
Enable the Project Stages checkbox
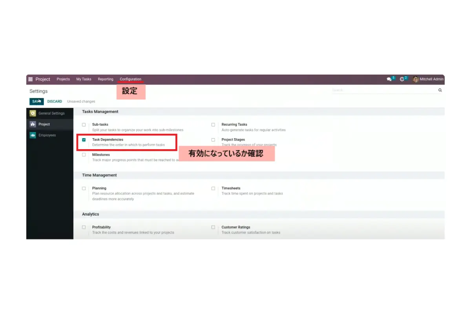[x=213, y=140]
